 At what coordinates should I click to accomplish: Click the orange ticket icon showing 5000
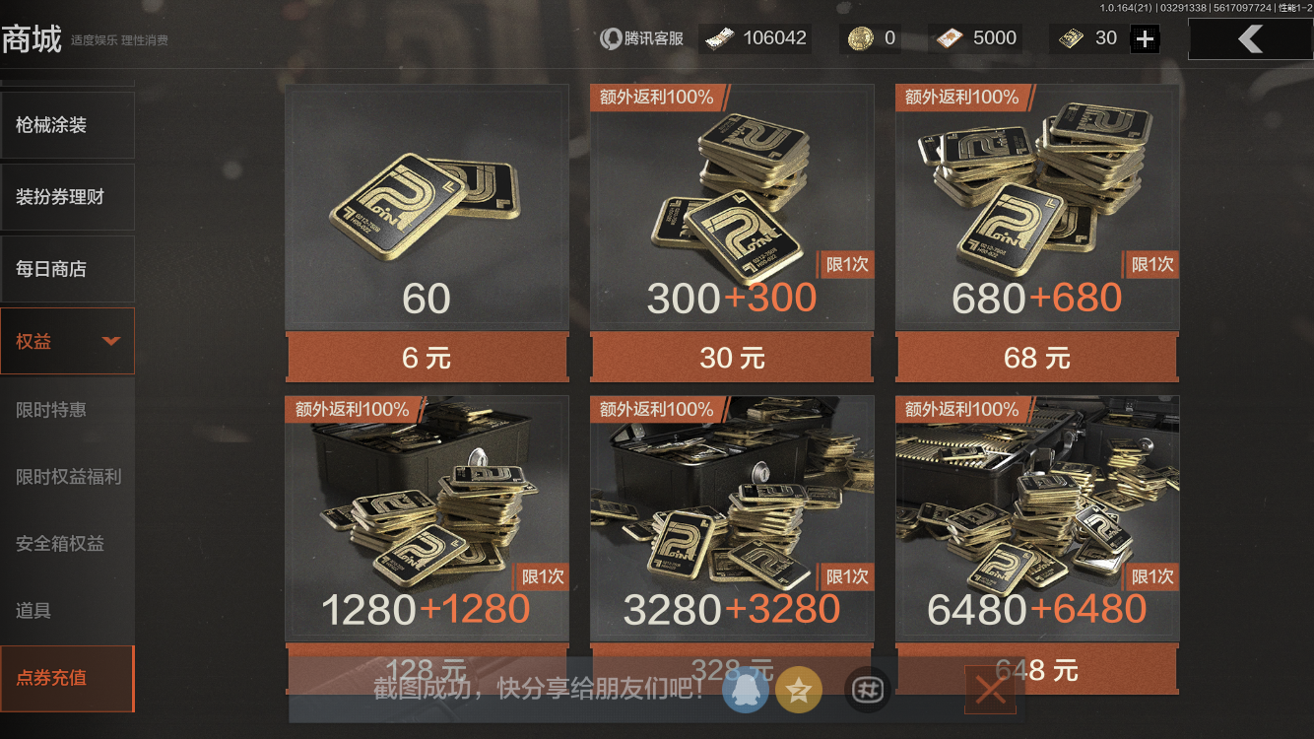(x=950, y=38)
